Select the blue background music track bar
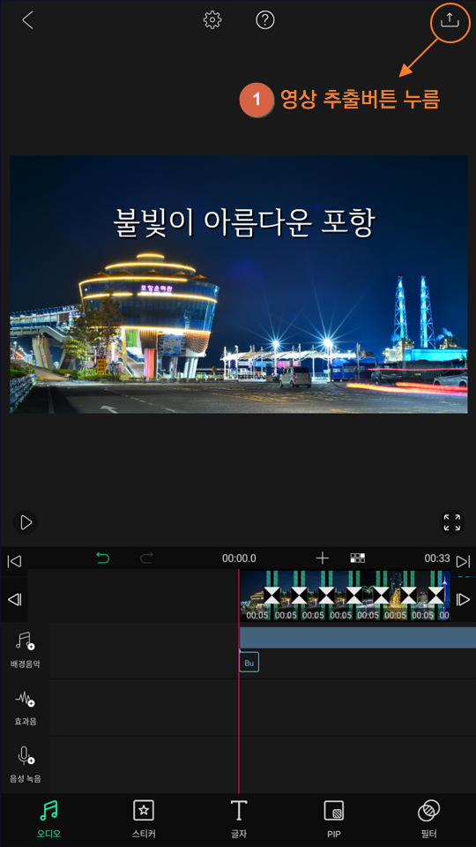 [x=357, y=637]
